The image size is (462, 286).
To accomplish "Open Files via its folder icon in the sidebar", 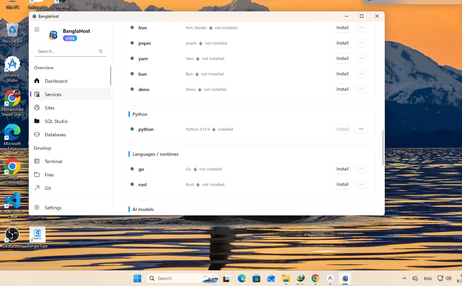I will [x=37, y=175].
